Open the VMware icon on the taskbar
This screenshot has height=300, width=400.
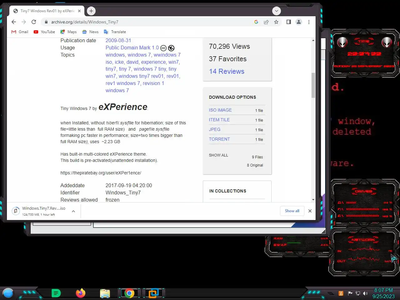[x=154, y=293]
